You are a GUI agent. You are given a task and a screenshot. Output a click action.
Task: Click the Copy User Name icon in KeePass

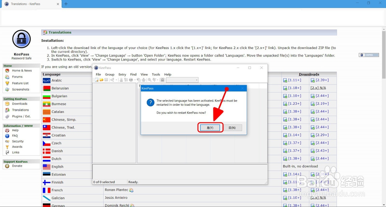click(x=121, y=80)
